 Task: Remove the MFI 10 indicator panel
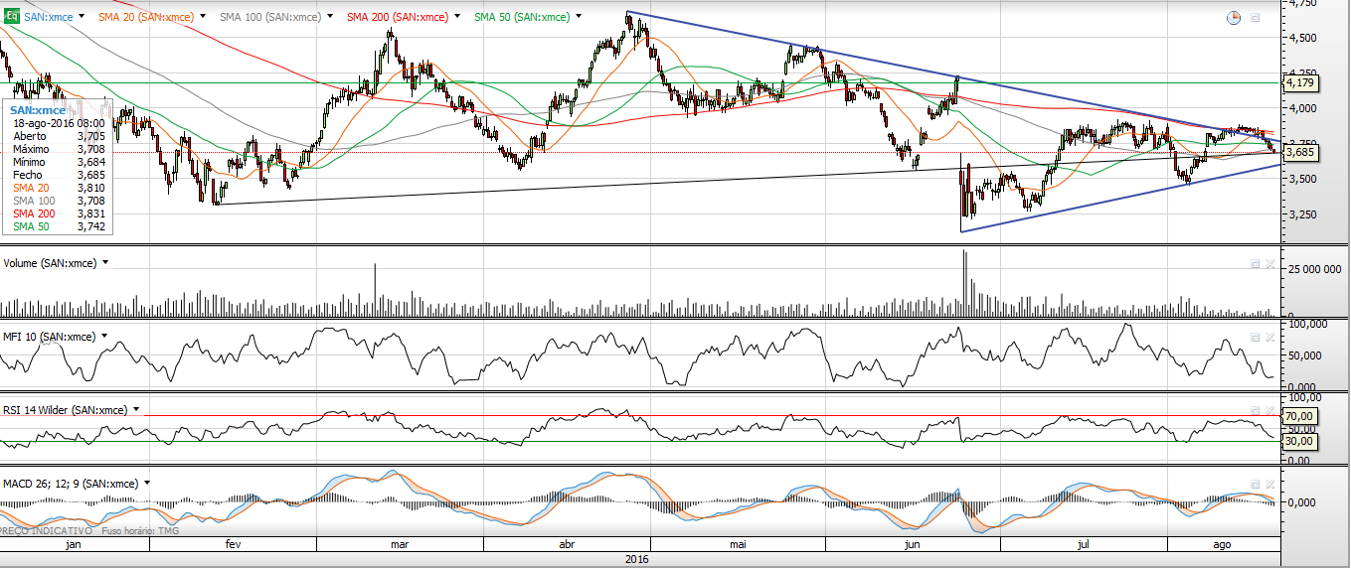[x=1268, y=337]
